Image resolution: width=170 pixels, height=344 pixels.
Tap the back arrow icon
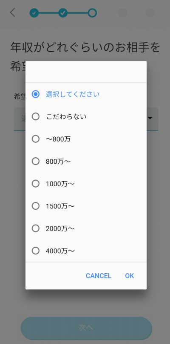(x=12, y=13)
